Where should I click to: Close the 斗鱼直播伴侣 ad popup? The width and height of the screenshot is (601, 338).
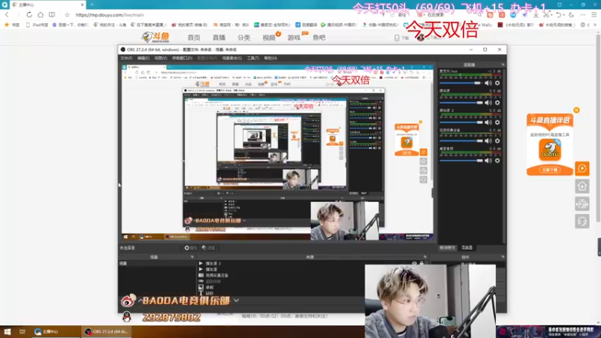pos(576,110)
